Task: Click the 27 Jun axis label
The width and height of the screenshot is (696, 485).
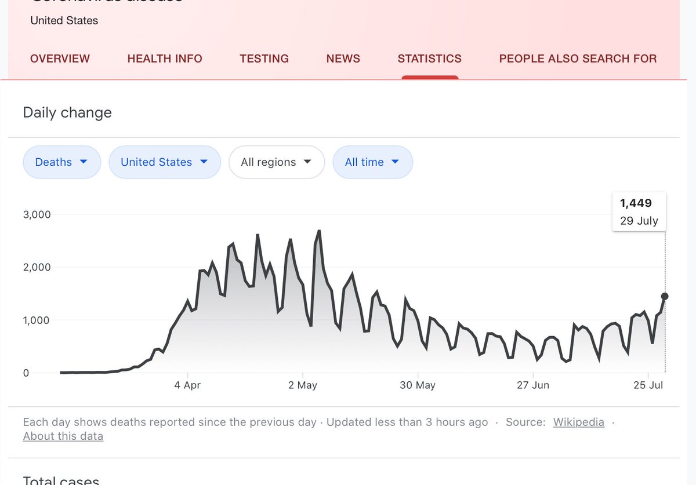Action: [533, 385]
